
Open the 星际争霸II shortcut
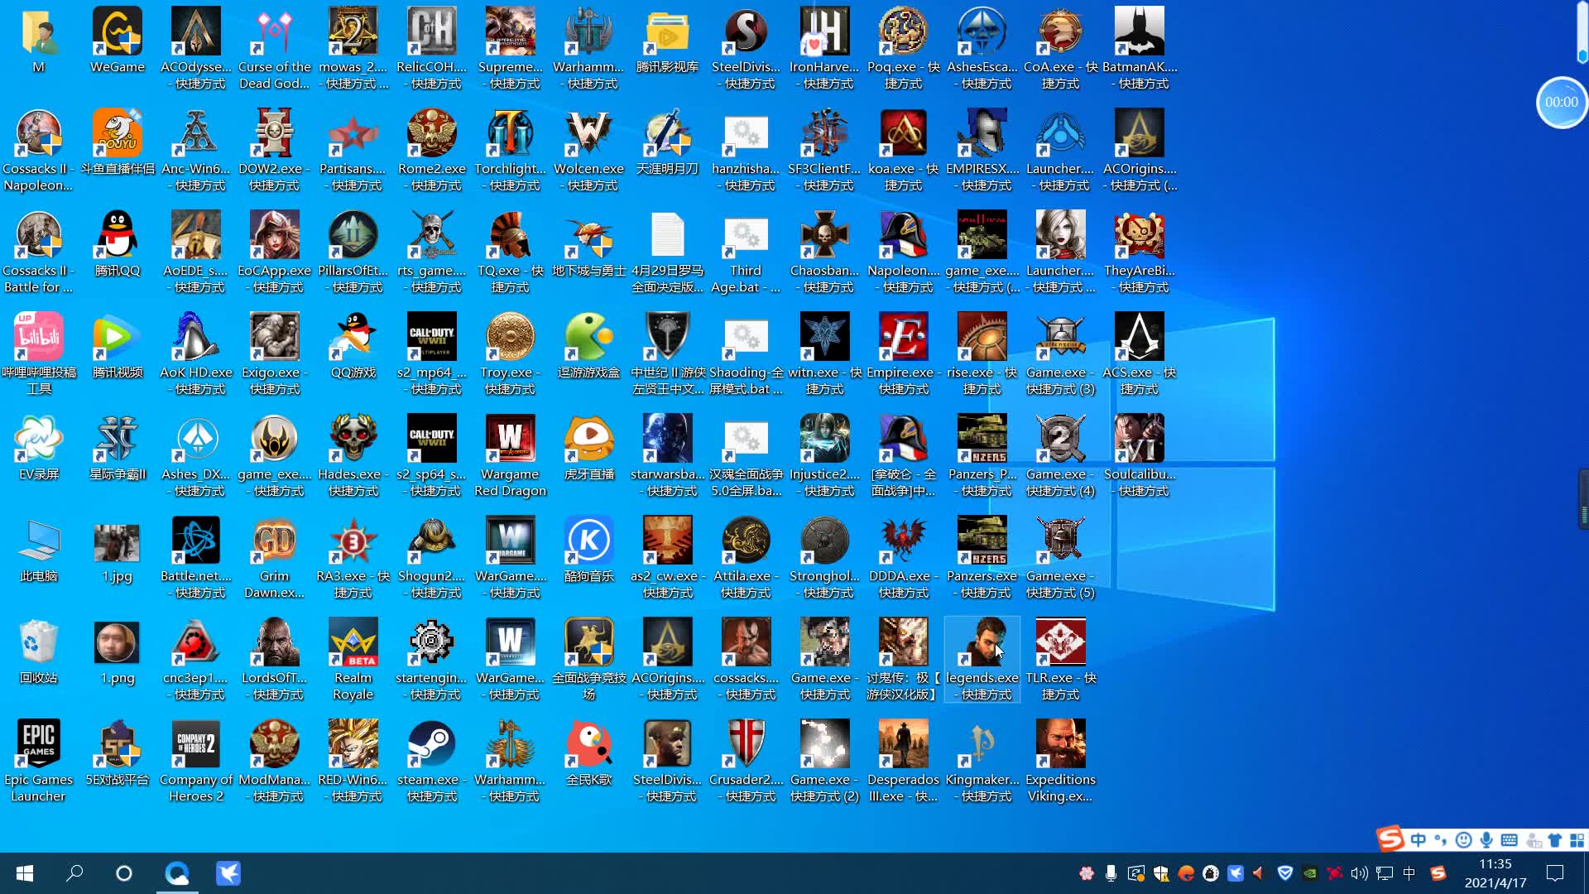tap(117, 447)
